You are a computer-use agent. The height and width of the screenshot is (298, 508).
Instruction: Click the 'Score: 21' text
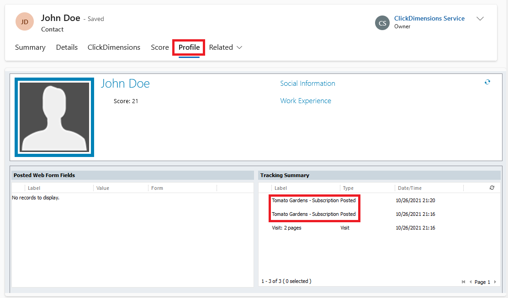[126, 101]
